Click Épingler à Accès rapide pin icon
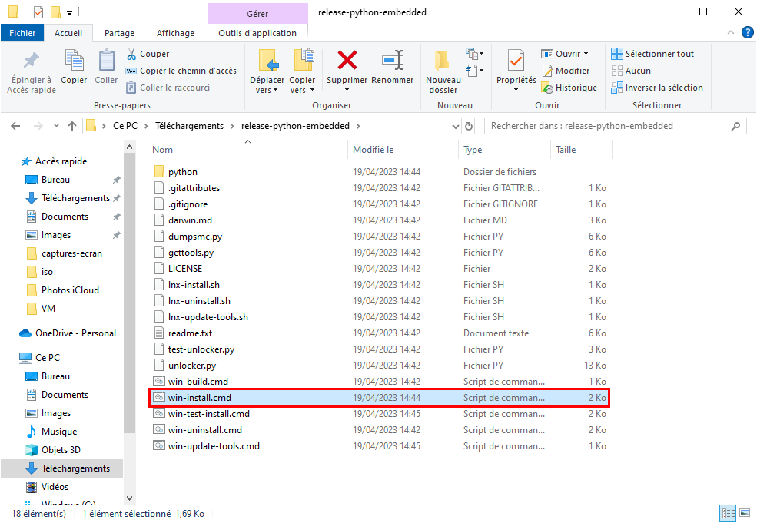The width and height of the screenshot is (757, 523). (32, 61)
